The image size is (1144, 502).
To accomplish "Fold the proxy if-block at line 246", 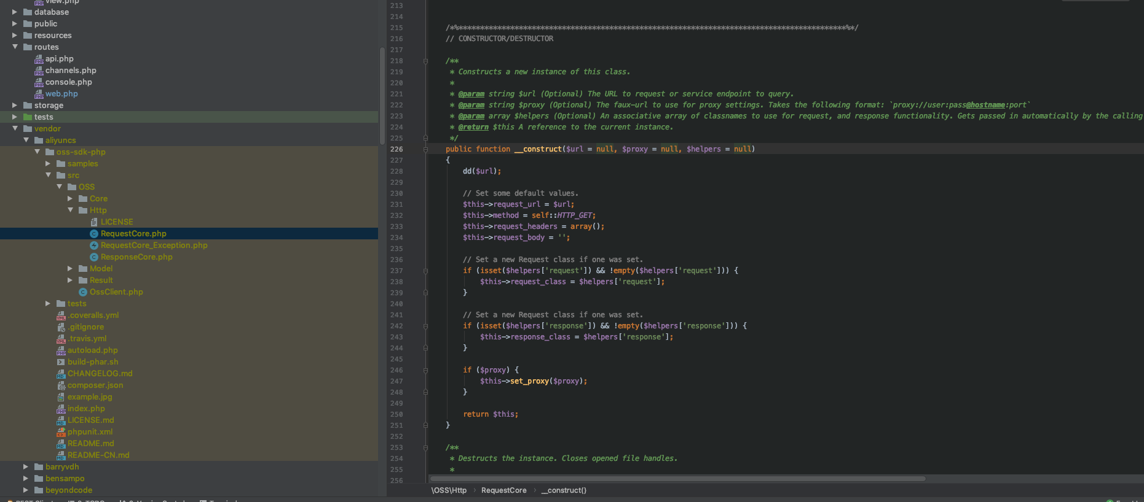I will 425,370.
